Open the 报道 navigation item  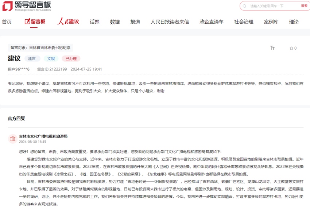(x=135, y=22)
